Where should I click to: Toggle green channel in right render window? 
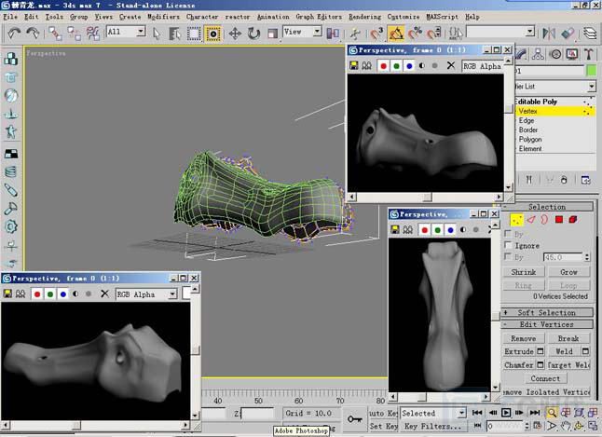coord(437,230)
